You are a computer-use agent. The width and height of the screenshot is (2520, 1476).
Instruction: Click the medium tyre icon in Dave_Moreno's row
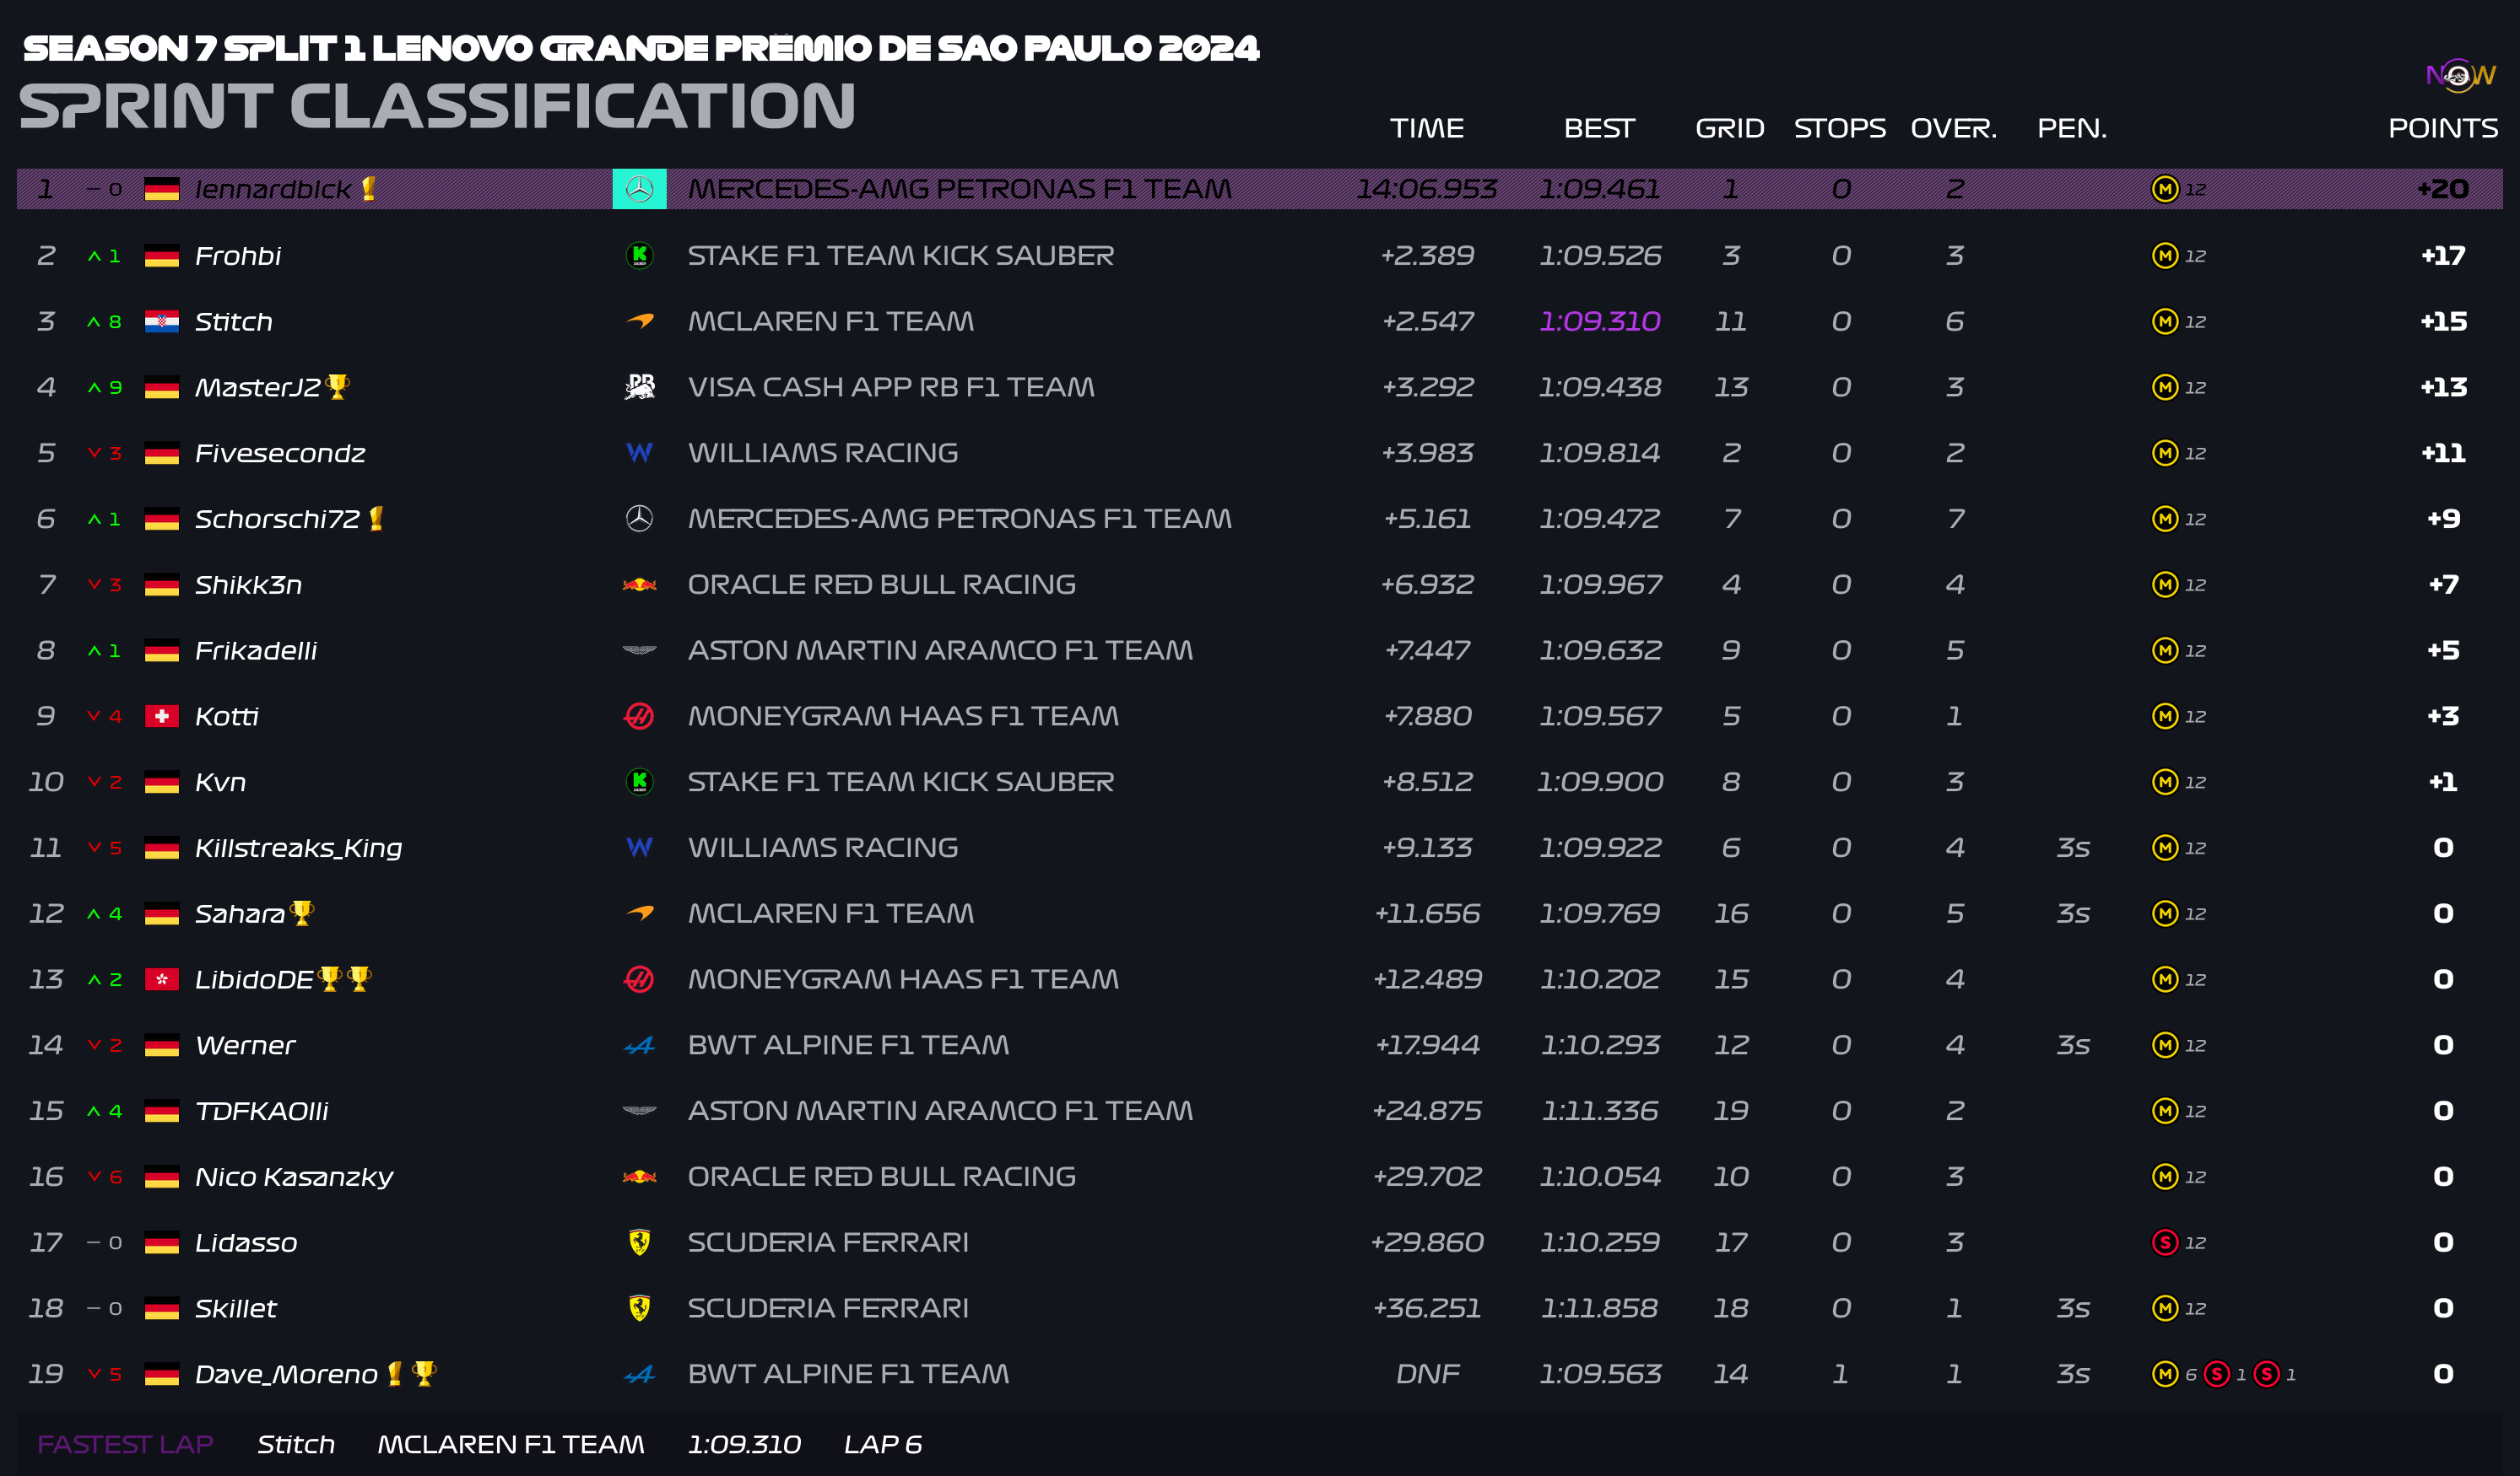2165,1374
